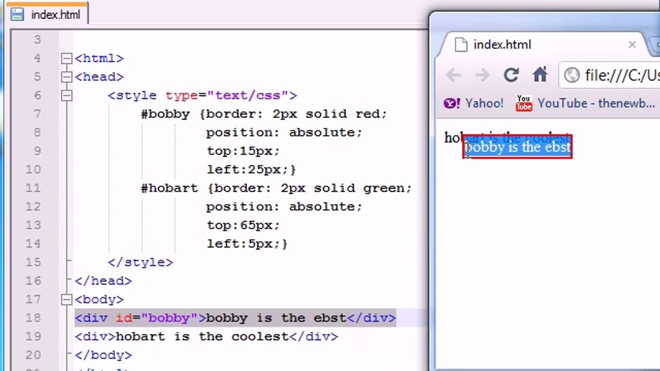Click the #bobby selector in code
The width and height of the screenshot is (660, 371).
coord(166,114)
